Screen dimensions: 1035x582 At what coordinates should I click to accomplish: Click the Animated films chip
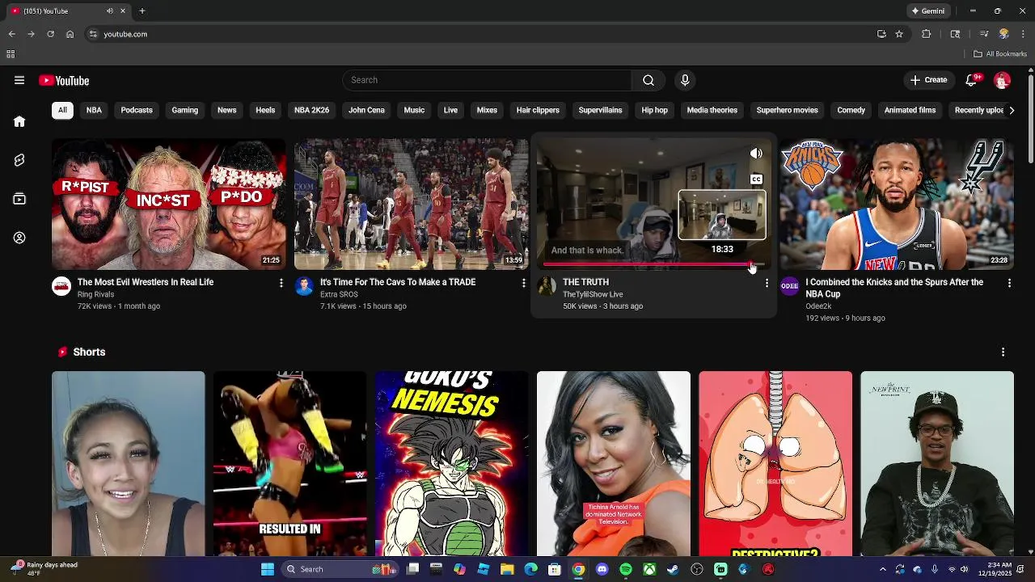pos(910,110)
